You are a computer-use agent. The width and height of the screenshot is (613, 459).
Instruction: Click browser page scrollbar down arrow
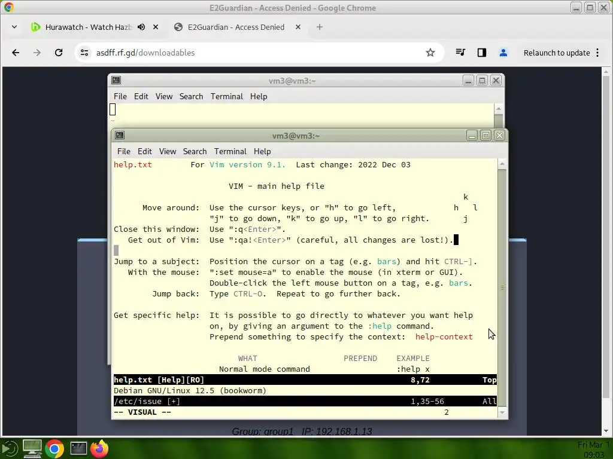606,431
